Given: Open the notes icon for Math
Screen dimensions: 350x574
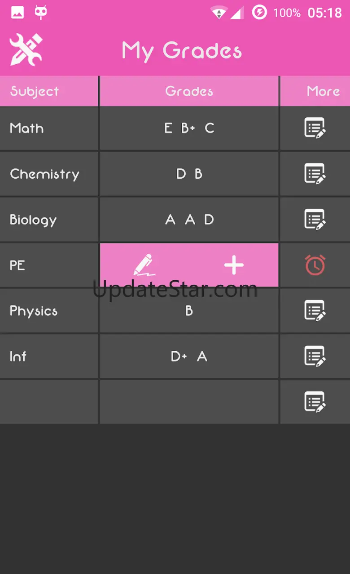Looking at the screenshot, I should click(315, 128).
